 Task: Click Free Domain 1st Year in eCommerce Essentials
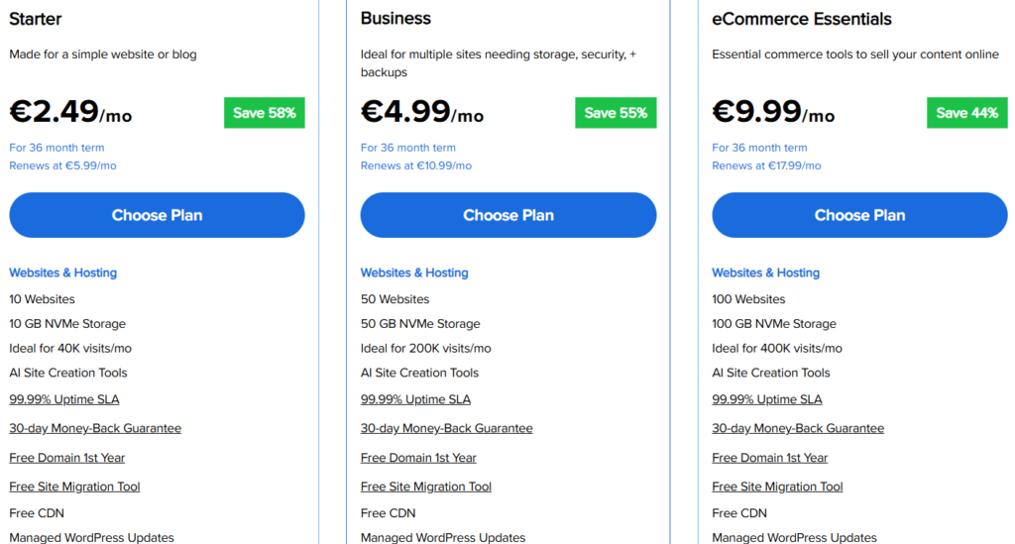[769, 458]
